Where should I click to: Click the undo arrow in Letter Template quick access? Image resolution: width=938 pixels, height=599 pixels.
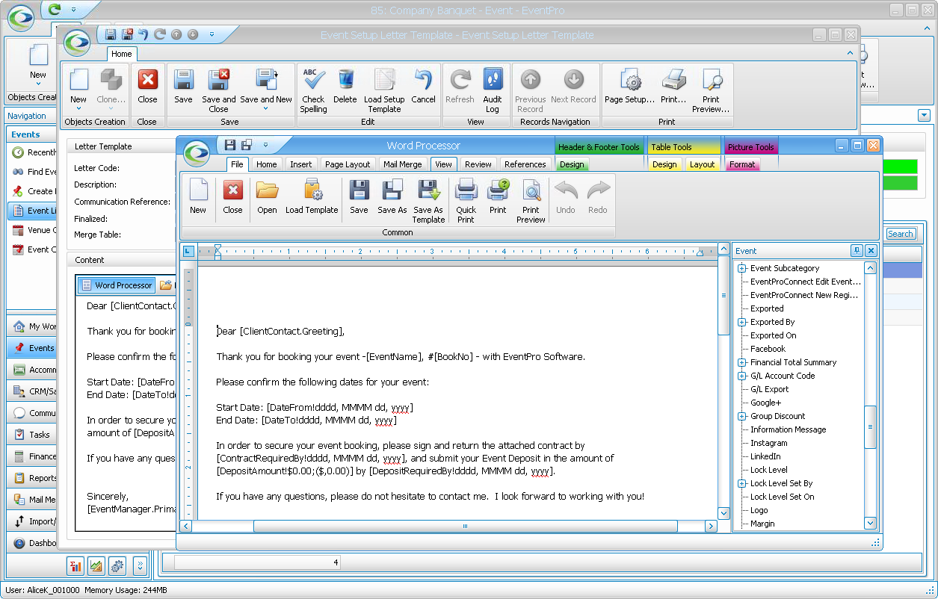[143, 34]
